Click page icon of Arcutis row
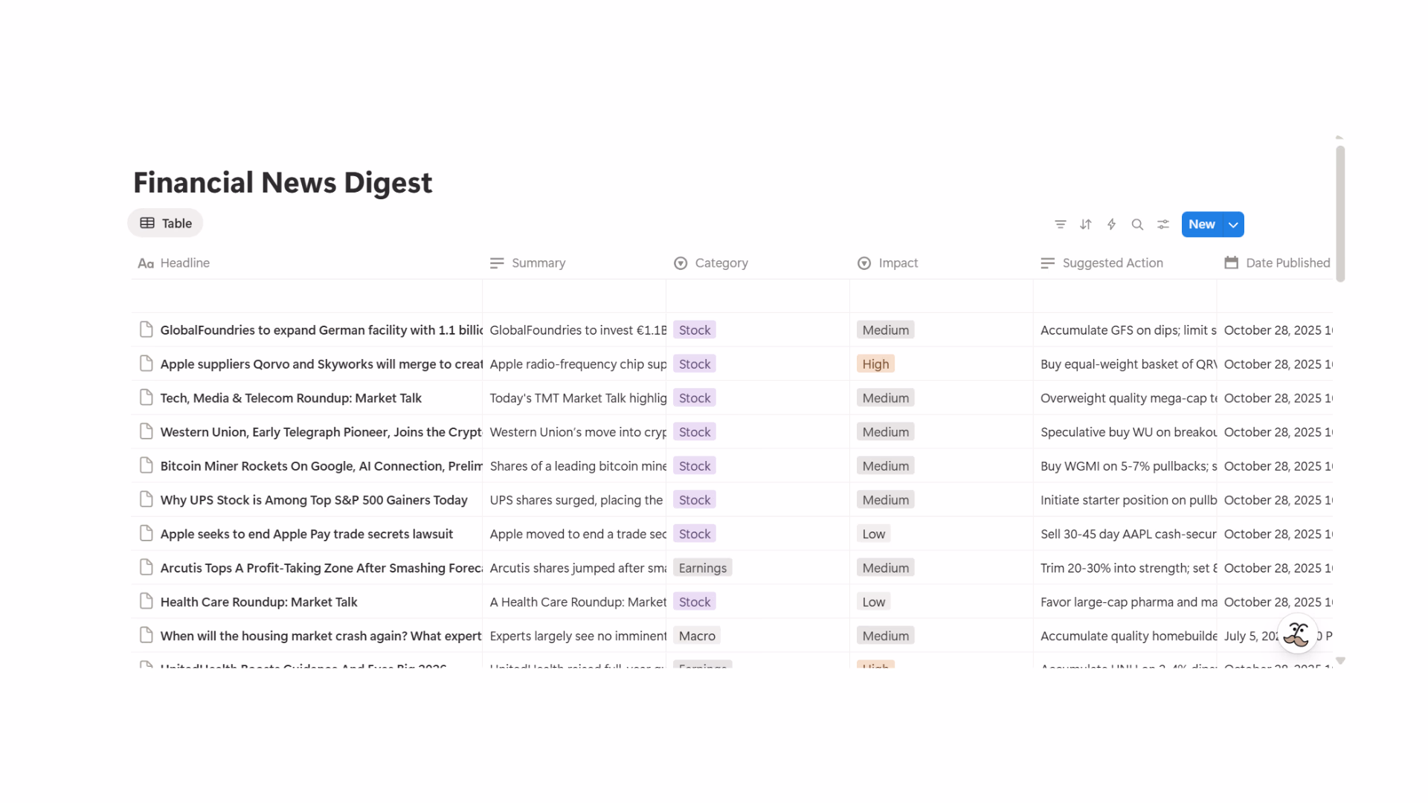Image resolution: width=1428 pixels, height=803 pixels. (147, 567)
